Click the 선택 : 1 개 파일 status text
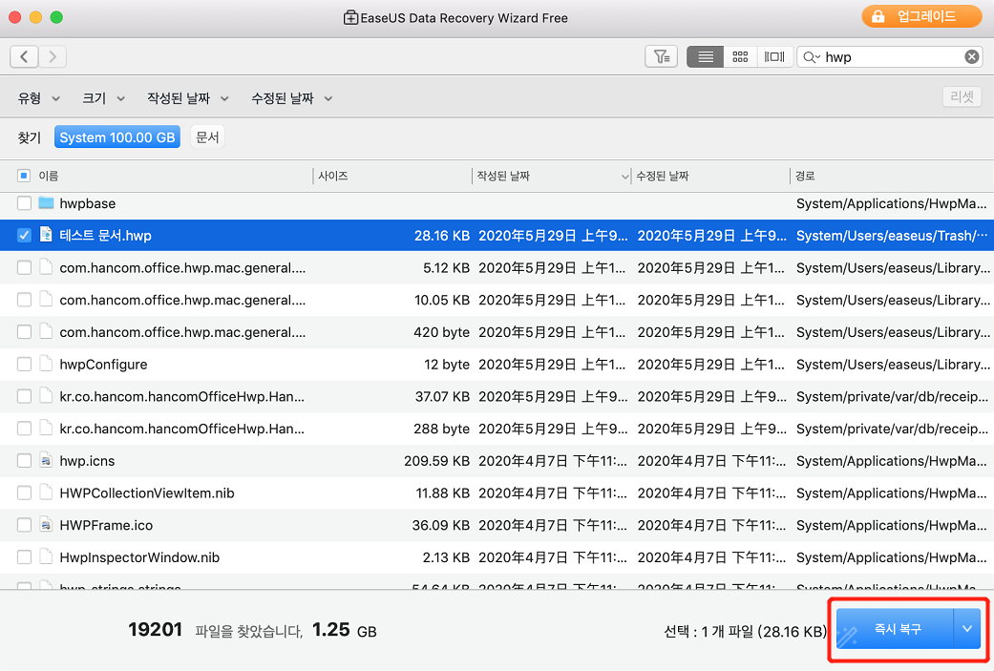994x671 pixels. [x=745, y=631]
